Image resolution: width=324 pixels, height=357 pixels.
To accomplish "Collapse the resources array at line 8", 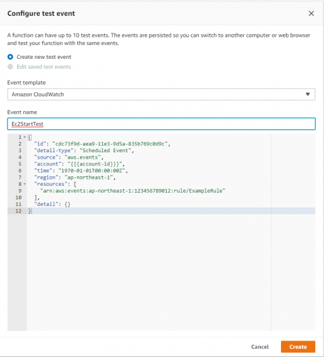I will (25, 184).
